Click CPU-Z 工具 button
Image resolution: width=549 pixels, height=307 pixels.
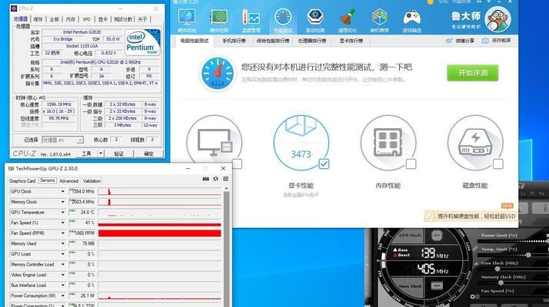click(86, 153)
